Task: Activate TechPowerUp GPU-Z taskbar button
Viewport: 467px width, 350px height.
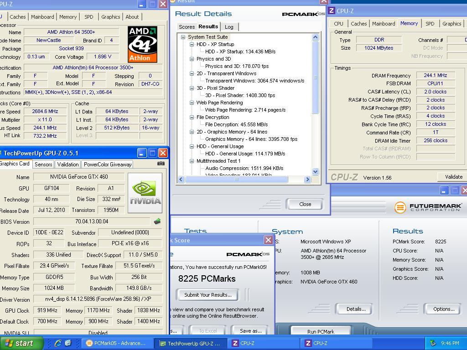Action: pos(191,343)
